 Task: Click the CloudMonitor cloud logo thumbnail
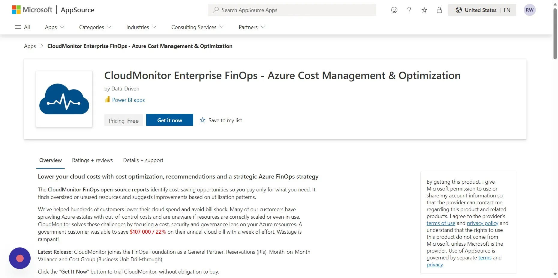tap(64, 99)
